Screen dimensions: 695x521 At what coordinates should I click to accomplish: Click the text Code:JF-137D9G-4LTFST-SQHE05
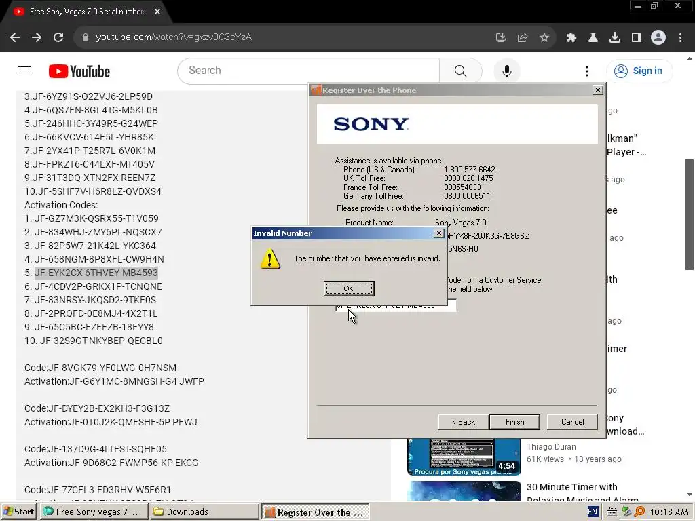click(x=96, y=449)
